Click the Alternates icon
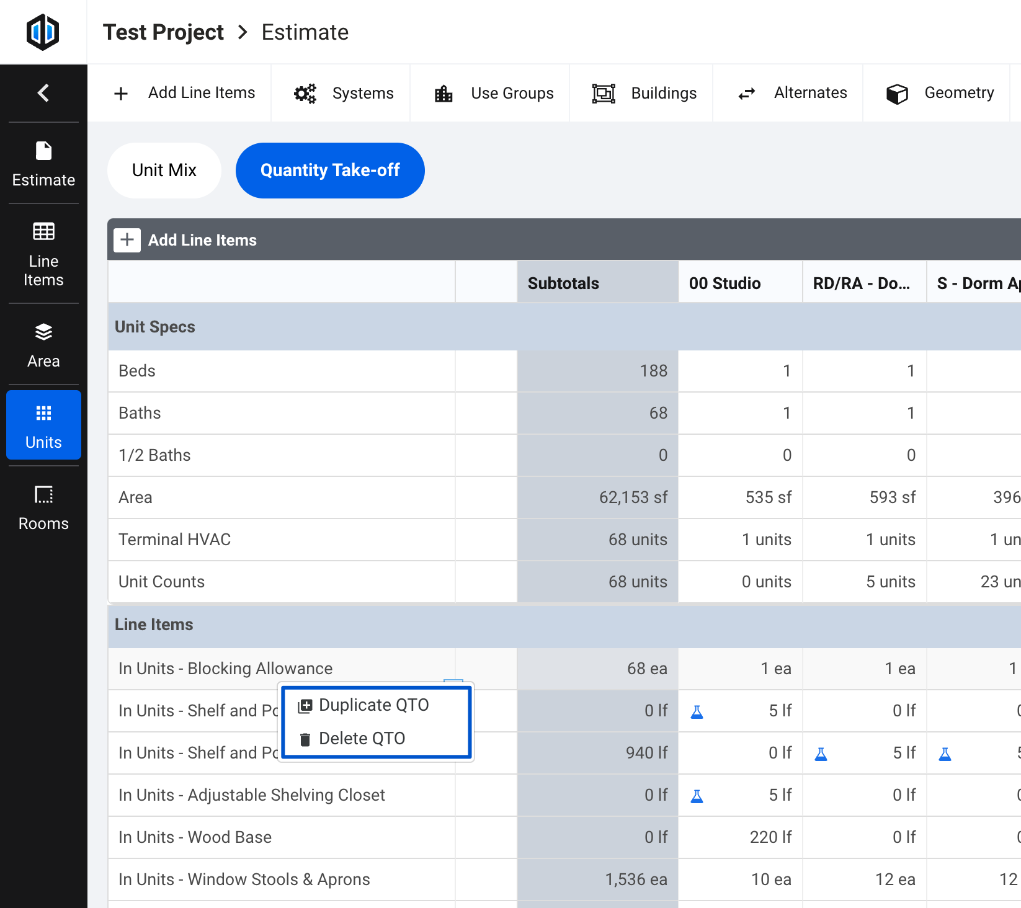This screenshot has width=1021, height=908. coord(747,93)
